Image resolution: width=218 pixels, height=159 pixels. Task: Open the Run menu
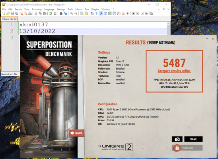tap(87, 9)
